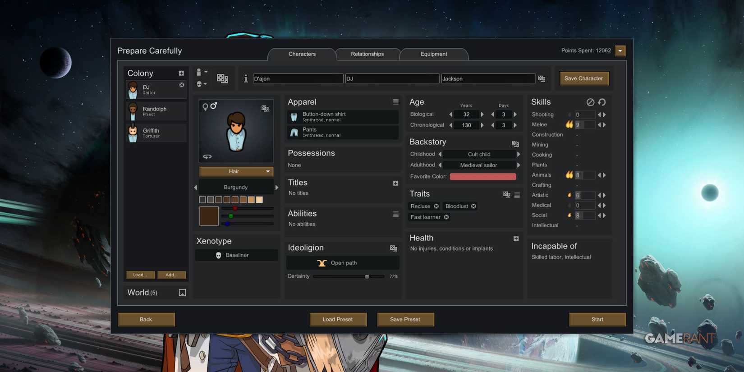The width and height of the screenshot is (744, 372).
Task: Choose the next Childhood backstory after Cult child
Action: (x=519, y=154)
